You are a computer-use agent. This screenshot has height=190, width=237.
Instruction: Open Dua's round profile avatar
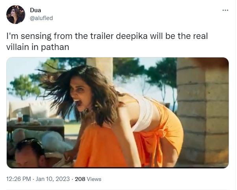tap(16, 15)
